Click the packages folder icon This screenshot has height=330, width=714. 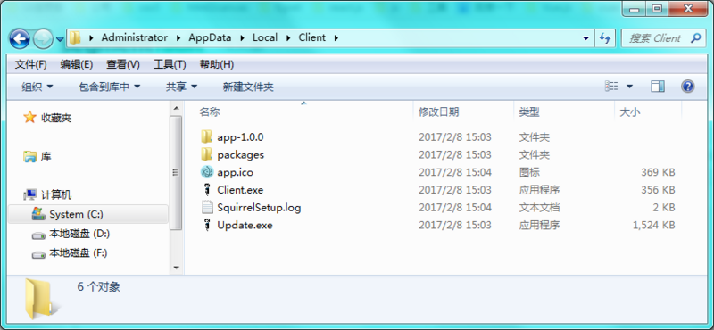pos(207,154)
